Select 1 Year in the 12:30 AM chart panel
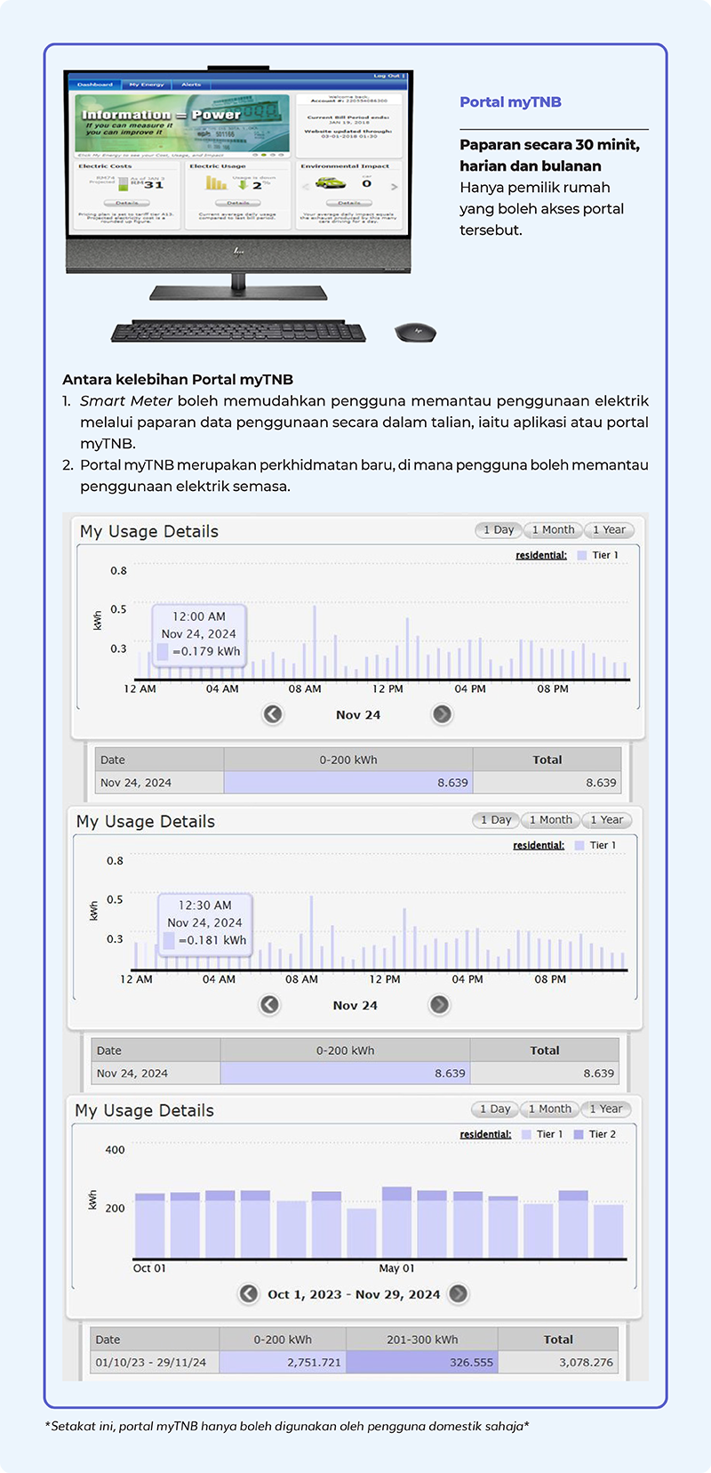The height and width of the screenshot is (1473, 711). coord(606,819)
